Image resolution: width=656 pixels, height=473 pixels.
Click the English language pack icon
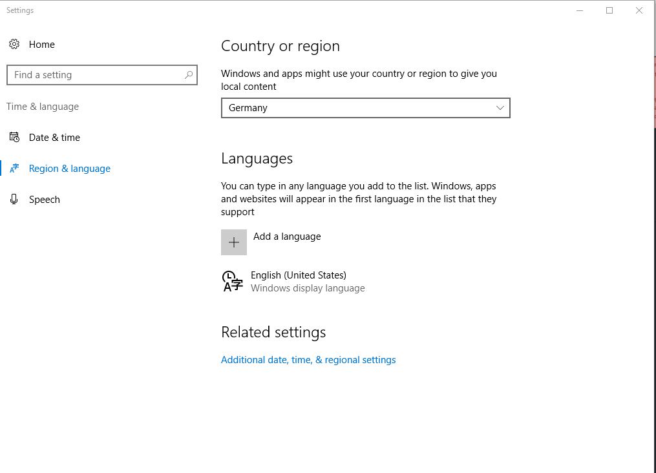[x=233, y=281]
